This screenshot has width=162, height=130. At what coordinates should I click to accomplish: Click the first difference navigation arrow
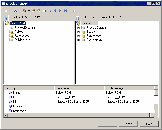pyautogui.click(x=50, y=11)
